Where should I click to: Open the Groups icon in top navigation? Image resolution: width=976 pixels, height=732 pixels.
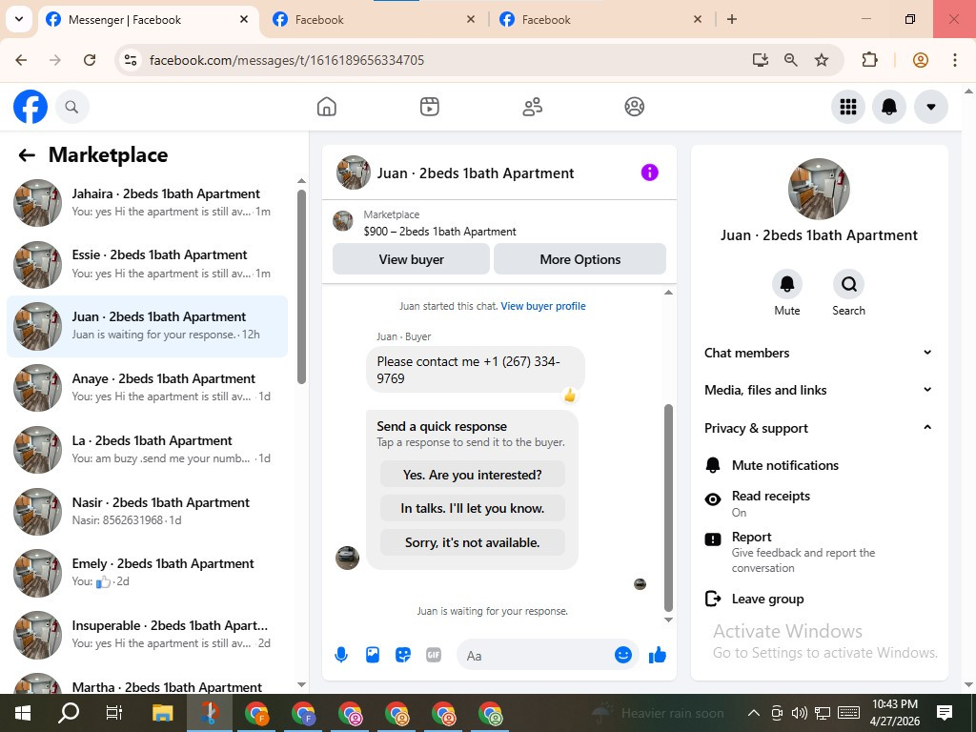(x=634, y=107)
